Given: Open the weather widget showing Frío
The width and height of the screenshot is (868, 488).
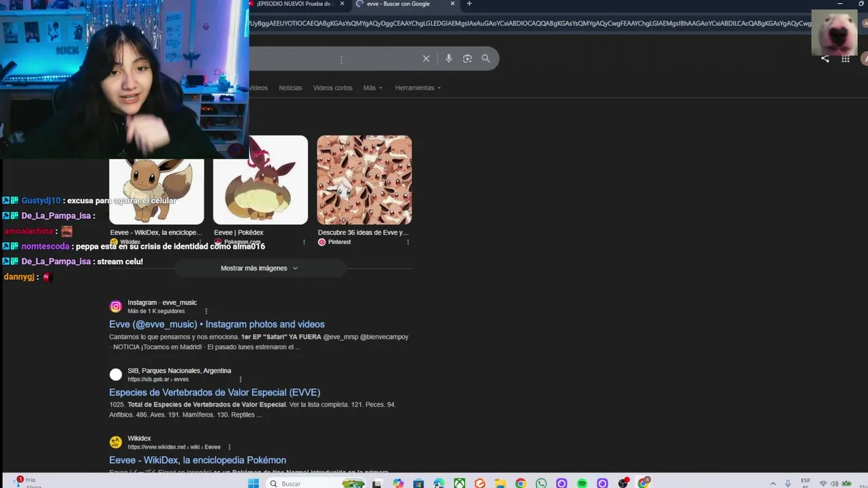Looking at the screenshot, I should [27, 483].
